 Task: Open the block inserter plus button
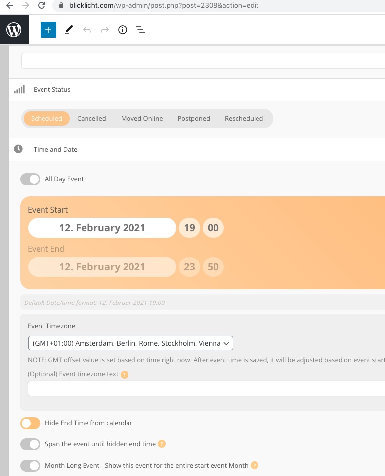pos(48,30)
